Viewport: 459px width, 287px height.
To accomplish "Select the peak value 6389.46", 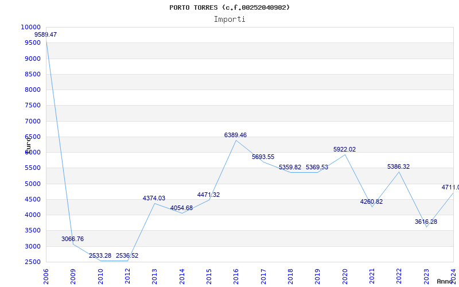I will click(x=235, y=135).
